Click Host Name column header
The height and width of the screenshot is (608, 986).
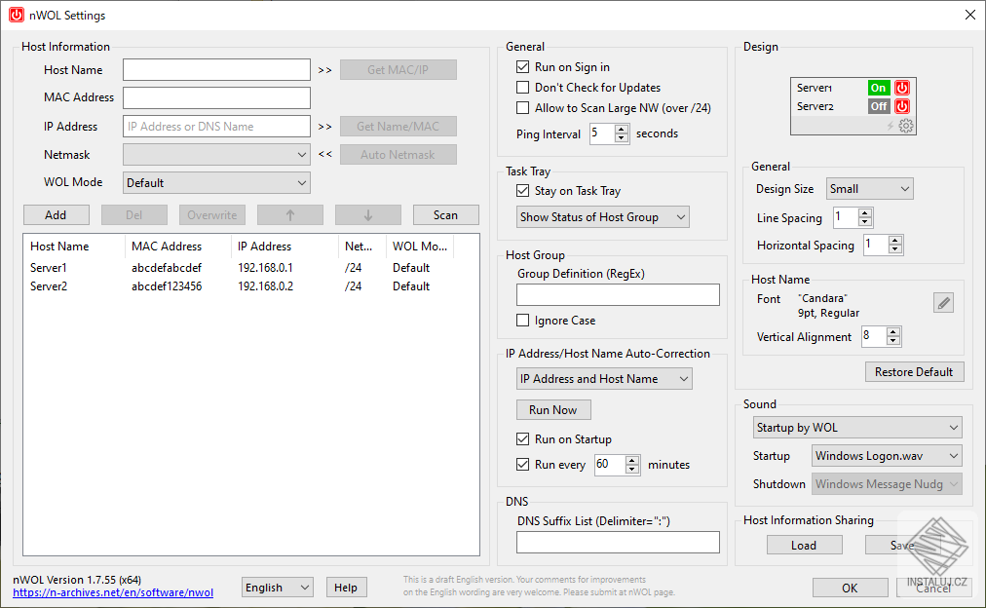[x=74, y=247]
